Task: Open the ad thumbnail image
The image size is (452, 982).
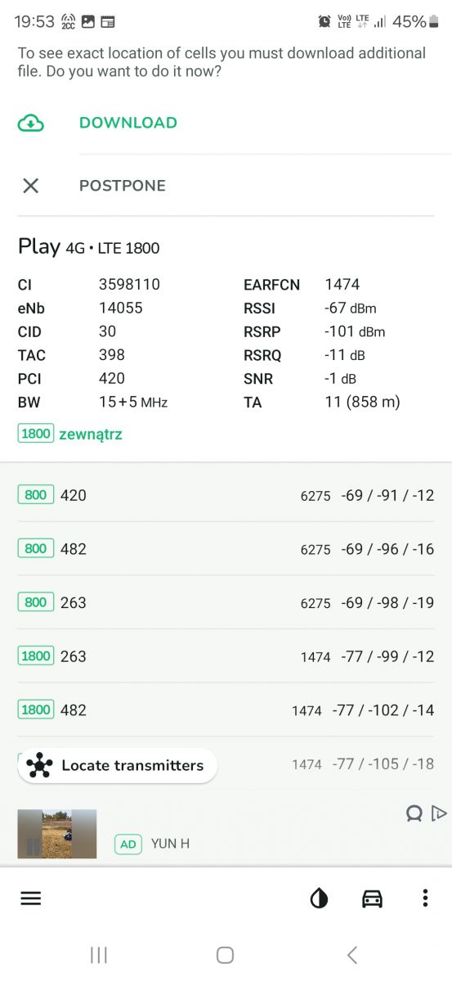Action: coord(57,834)
